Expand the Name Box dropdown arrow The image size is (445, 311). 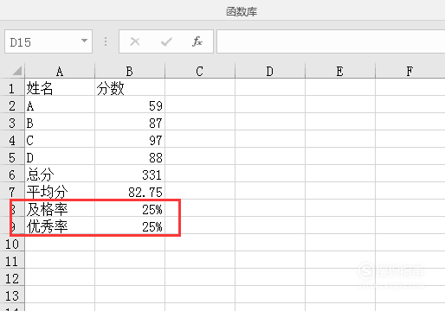coord(84,41)
